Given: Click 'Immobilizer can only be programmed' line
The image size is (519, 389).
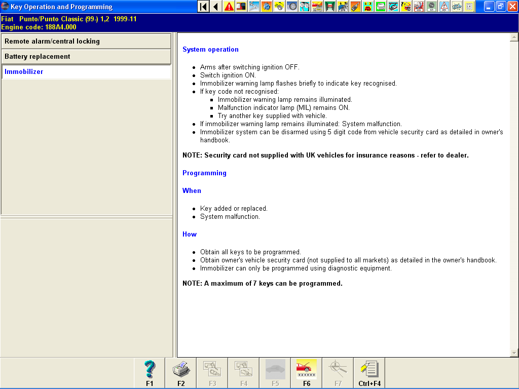Looking at the screenshot, I should click(x=296, y=268).
